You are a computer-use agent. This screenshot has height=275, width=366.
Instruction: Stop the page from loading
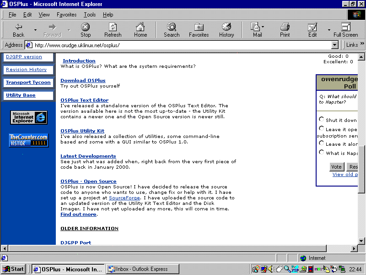86,30
